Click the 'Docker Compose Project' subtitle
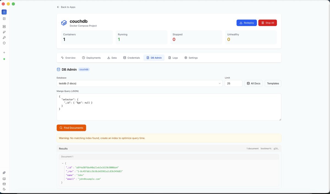This screenshot has width=330, height=194. [83, 26]
